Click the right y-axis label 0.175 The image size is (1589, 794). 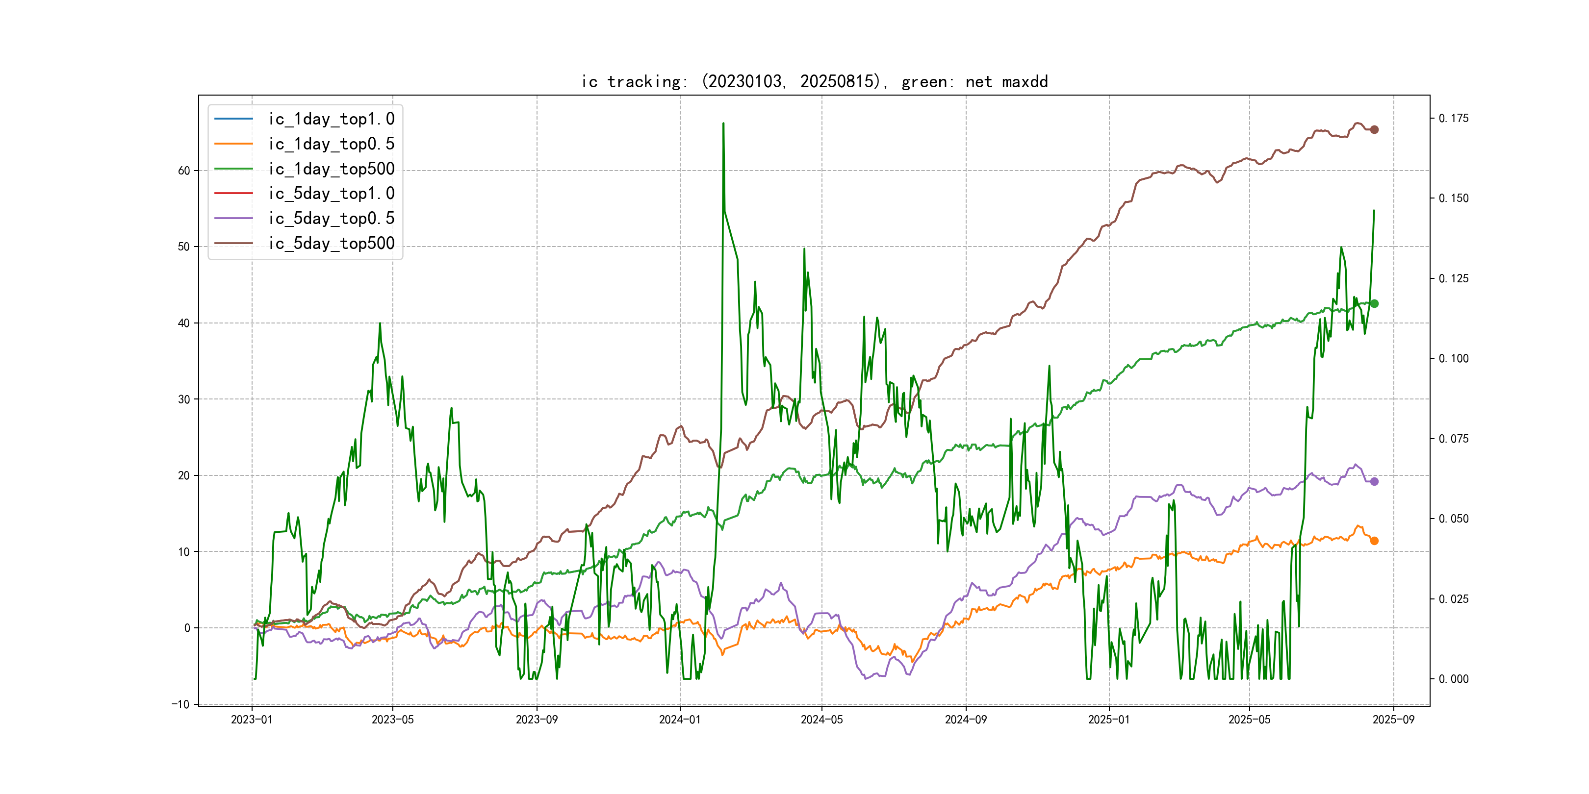(x=1453, y=118)
